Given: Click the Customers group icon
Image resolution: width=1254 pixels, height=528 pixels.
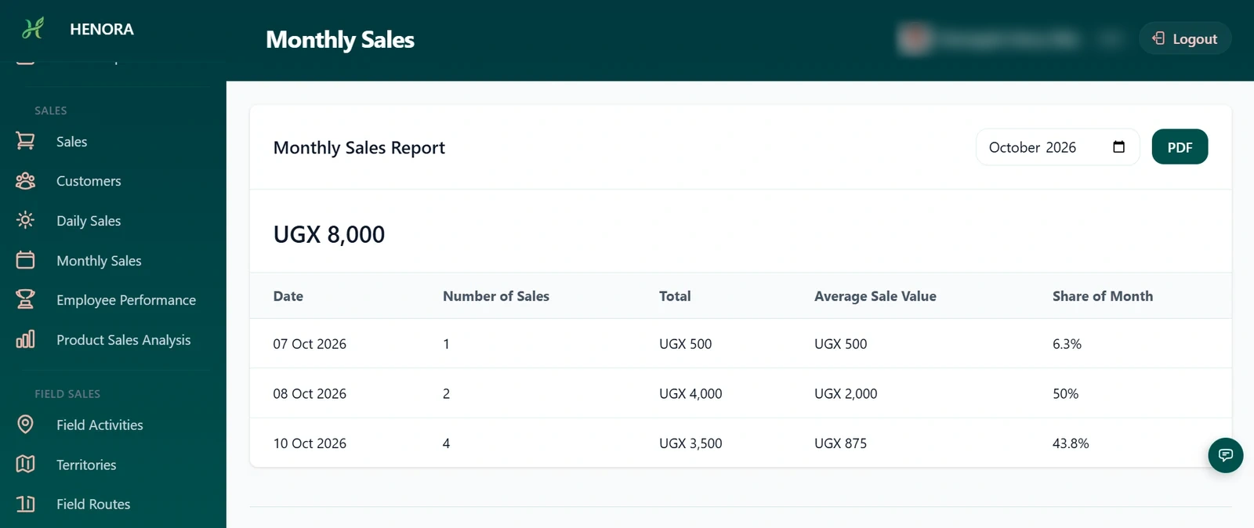Looking at the screenshot, I should [x=25, y=181].
